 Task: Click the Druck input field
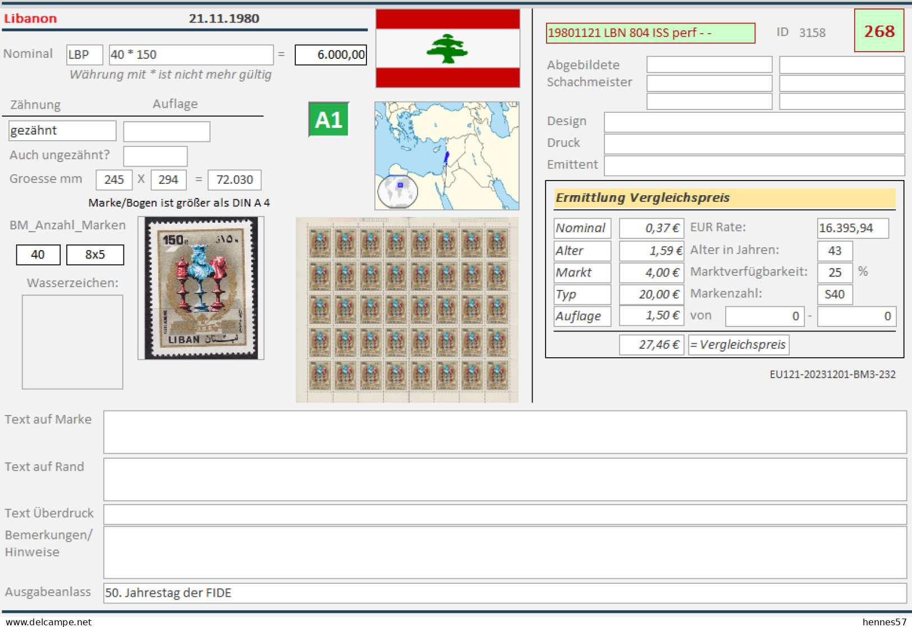(x=754, y=144)
